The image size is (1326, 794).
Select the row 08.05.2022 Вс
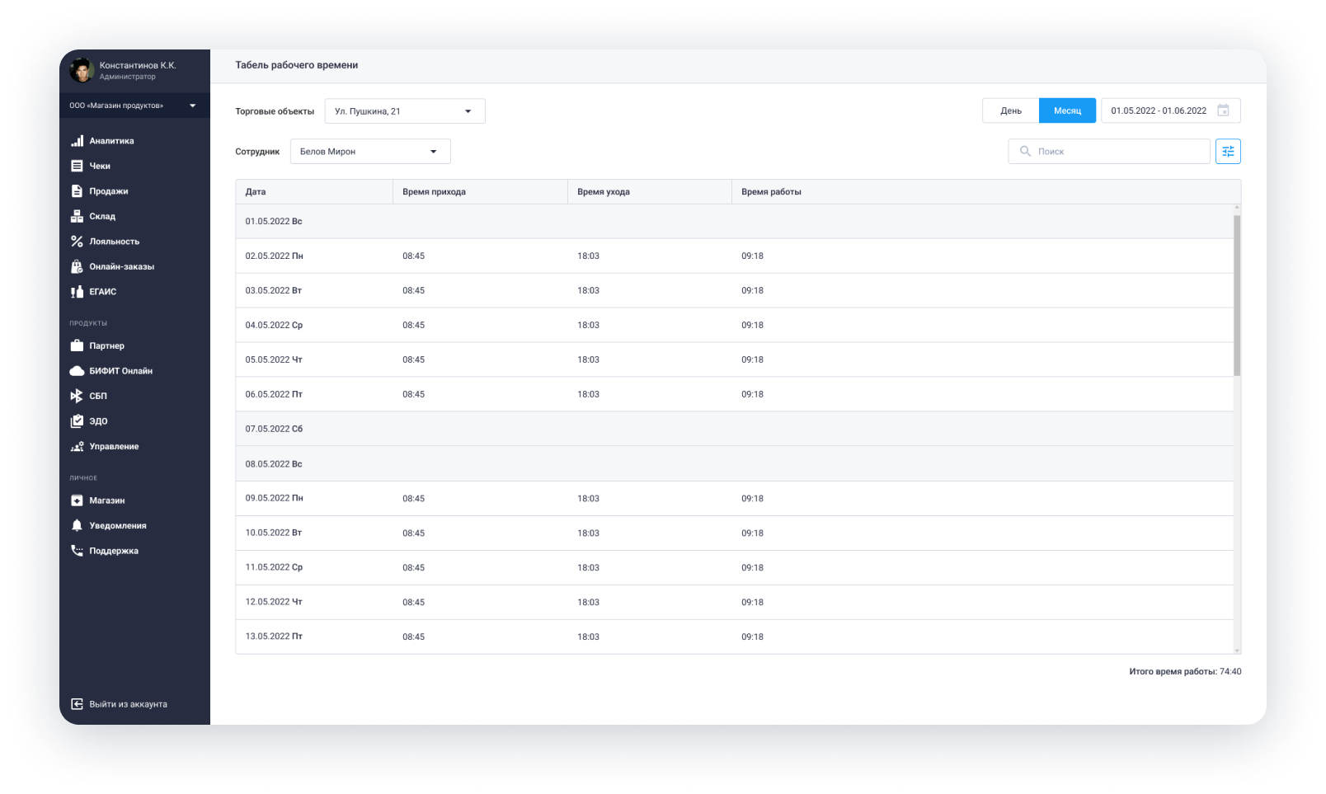734,463
